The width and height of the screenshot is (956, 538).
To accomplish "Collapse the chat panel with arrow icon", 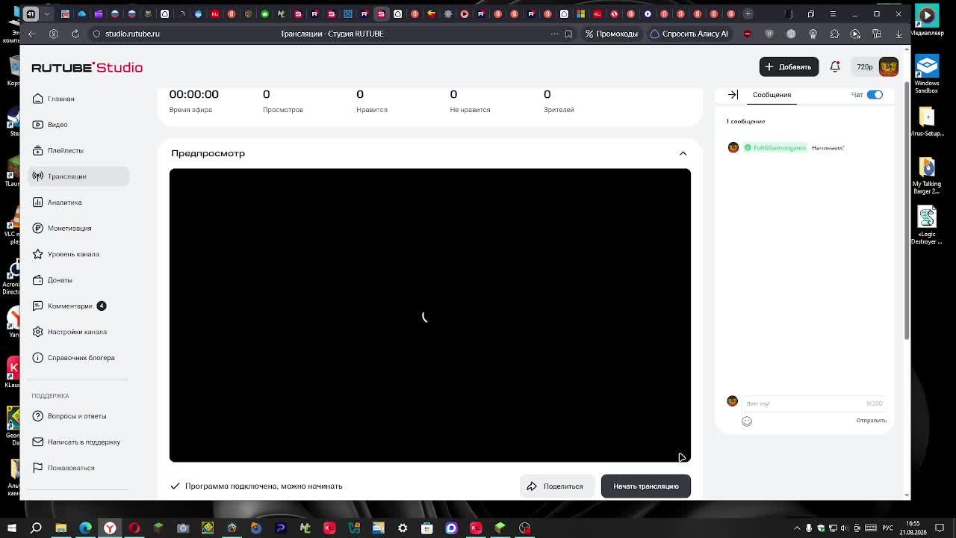I will click(733, 95).
